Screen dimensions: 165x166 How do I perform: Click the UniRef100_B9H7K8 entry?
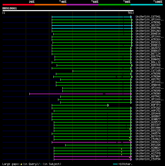point(148,65)
